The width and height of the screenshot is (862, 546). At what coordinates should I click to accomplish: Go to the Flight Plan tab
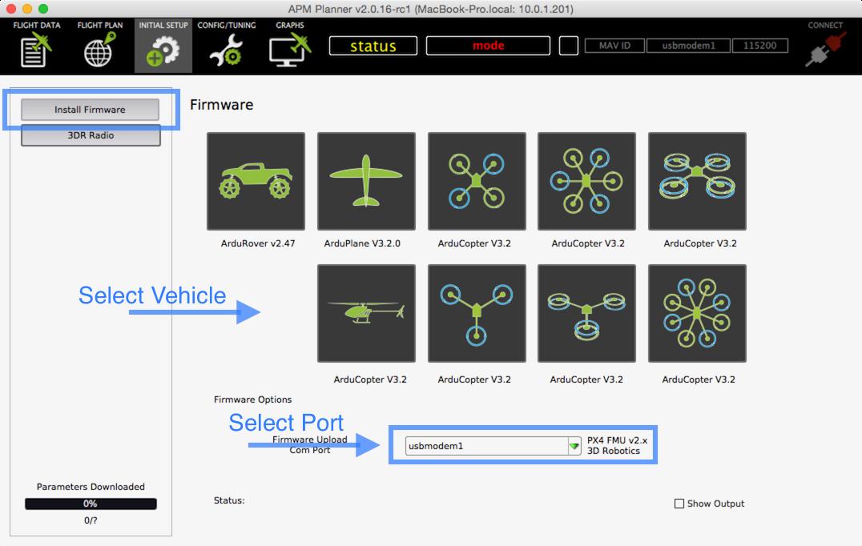coord(99,45)
